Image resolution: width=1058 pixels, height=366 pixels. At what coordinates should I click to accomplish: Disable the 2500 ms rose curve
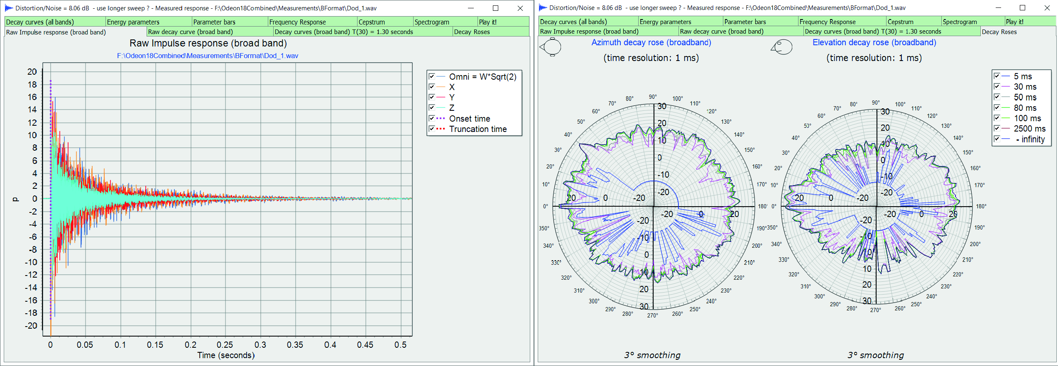tap(997, 128)
